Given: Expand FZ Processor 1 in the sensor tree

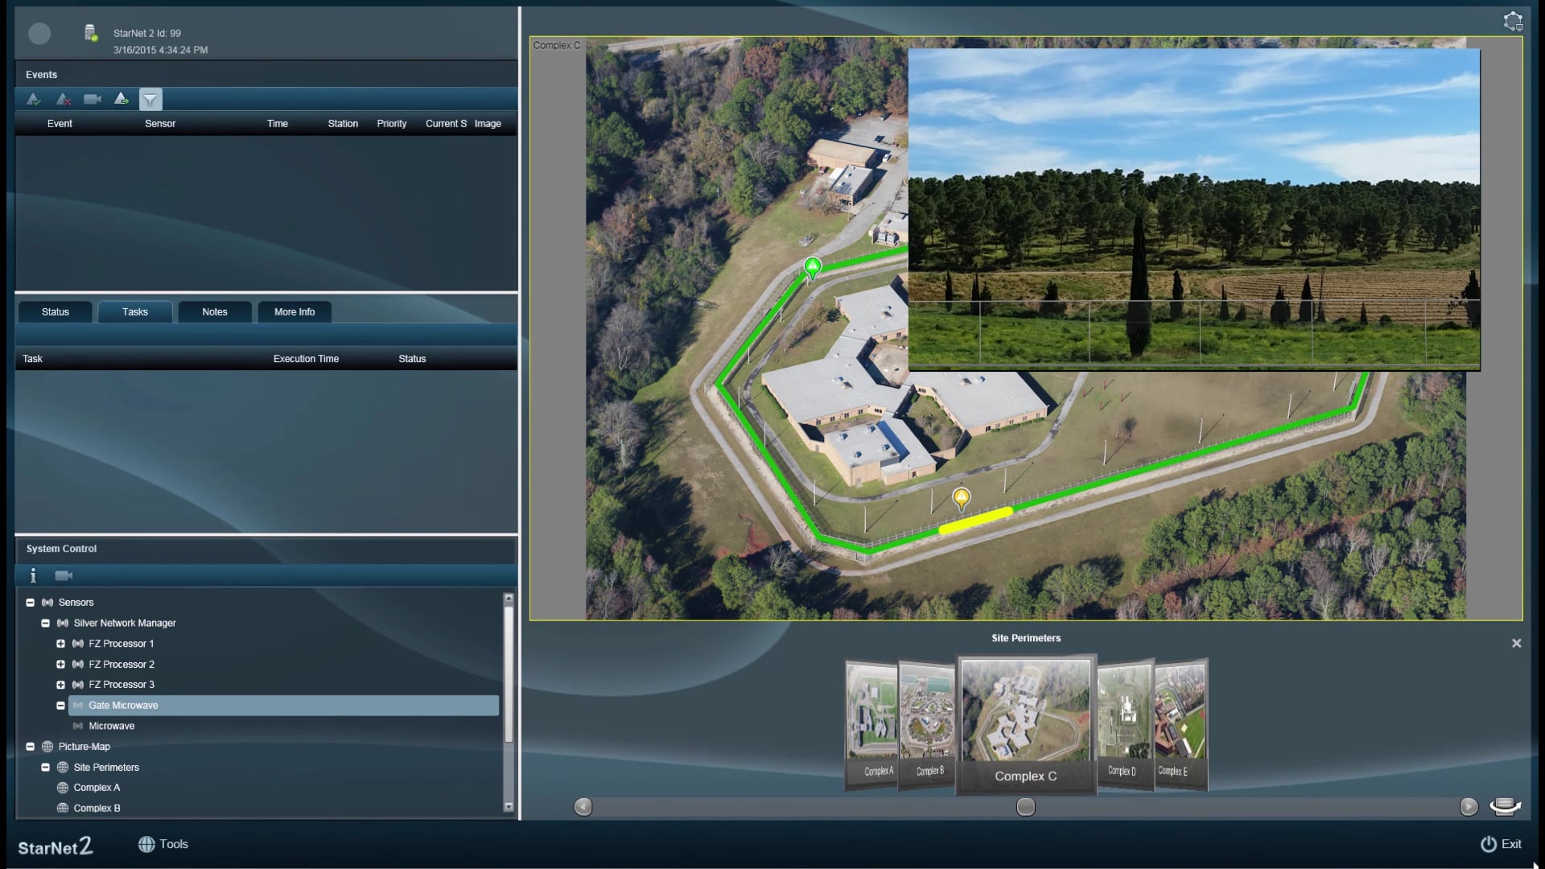Looking at the screenshot, I should pos(62,644).
